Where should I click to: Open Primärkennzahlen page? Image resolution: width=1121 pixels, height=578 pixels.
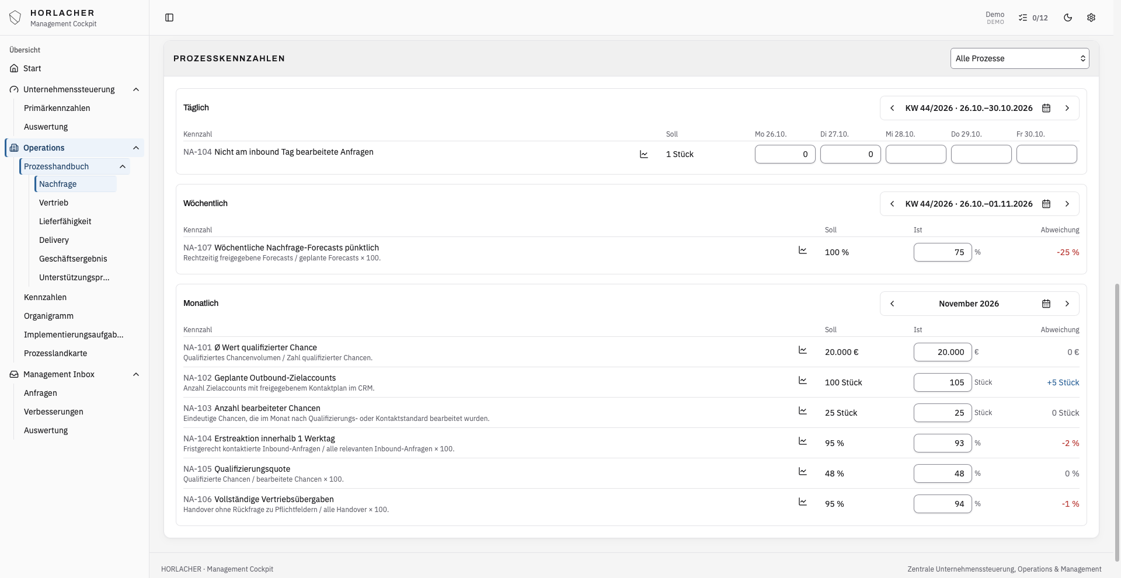[x=57, y=108]
